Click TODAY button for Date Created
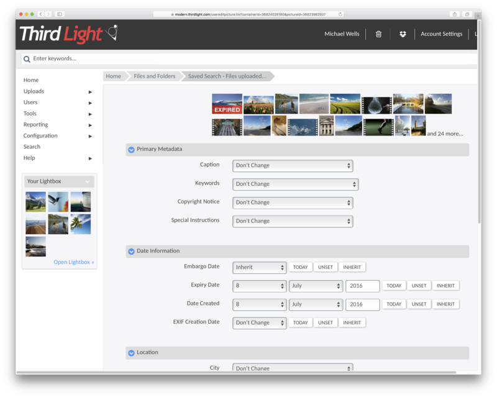The width and height of the screenshot is (497, 397). point(394,304)
